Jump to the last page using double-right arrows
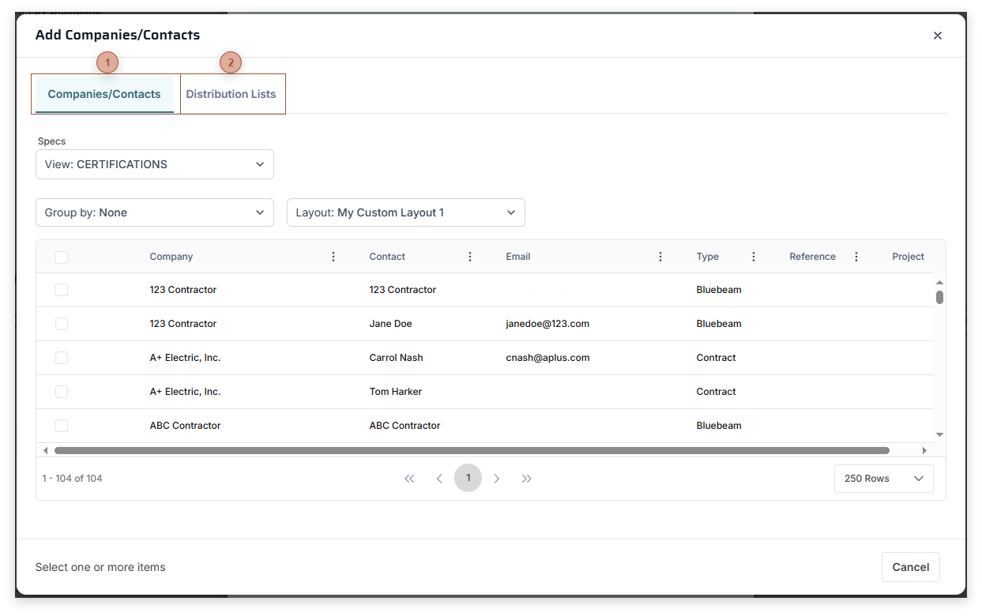The image size is (982, 616). coord(527,478)
